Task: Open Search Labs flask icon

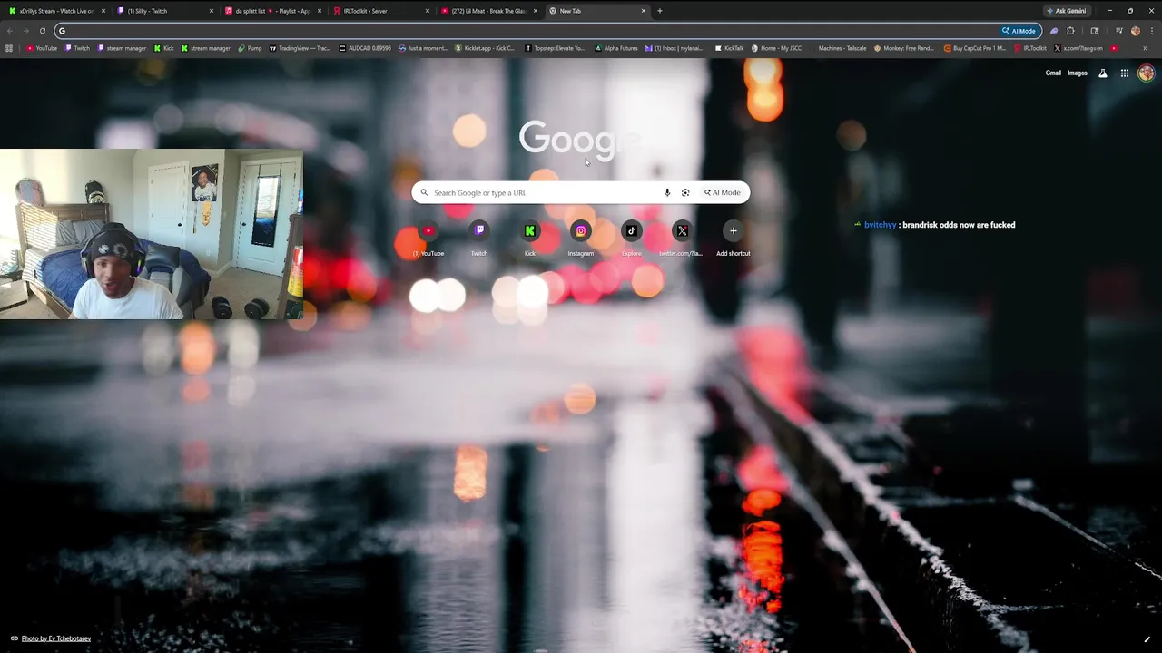Action: (x=1103, y=73)
